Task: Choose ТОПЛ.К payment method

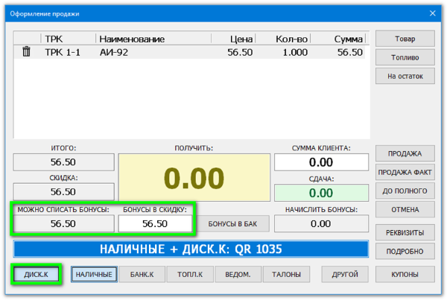Action: click(190, 275)
